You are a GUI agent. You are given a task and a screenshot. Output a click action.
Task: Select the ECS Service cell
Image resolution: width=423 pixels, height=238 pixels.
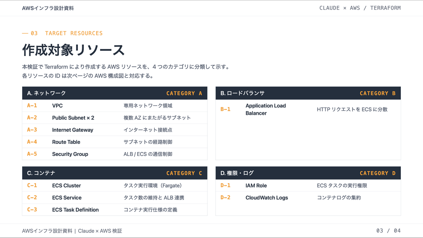point(67,198)
